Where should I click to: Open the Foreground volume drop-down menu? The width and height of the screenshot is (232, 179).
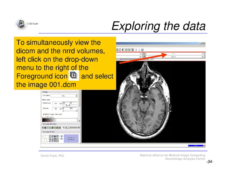pyautogui.click(x=175, y=54)
